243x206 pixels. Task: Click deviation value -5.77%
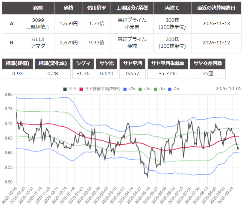tap(168, 74)
